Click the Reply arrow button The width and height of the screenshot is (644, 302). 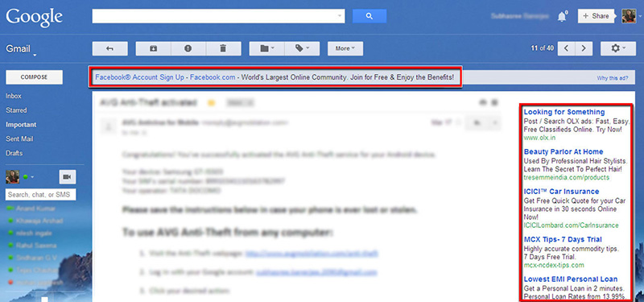(x=477, y=122)
